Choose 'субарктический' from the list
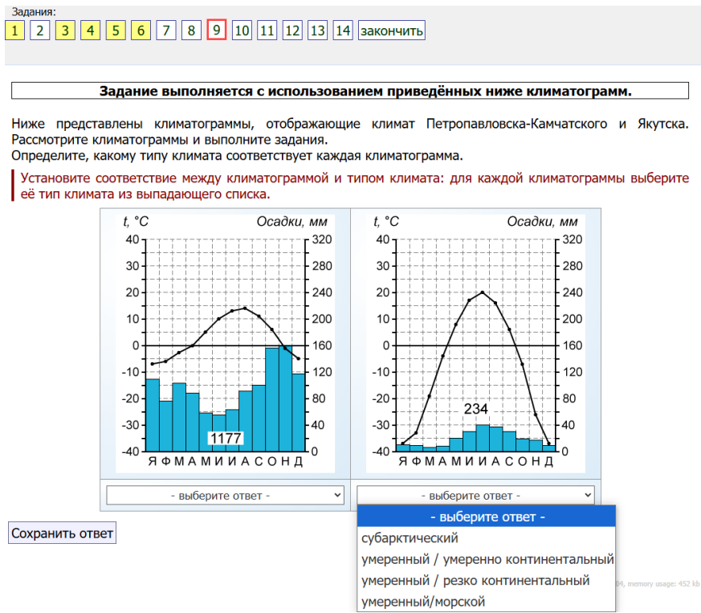The height and width of the screenshot is (613, 701). pyautogui.click(x=410, y=538)
